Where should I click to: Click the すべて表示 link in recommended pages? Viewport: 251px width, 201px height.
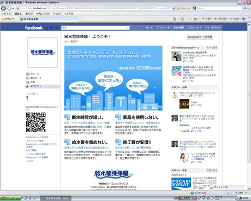coord(212,48)
